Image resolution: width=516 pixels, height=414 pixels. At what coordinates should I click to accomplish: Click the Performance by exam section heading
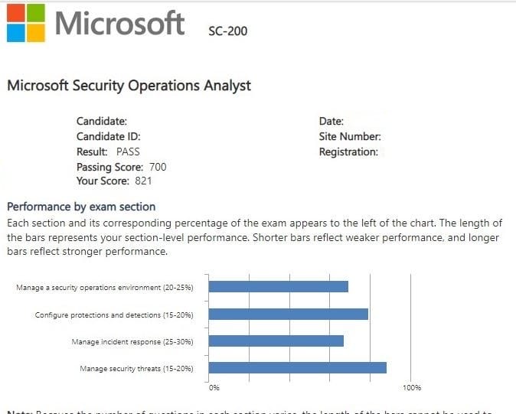[81, 207]
